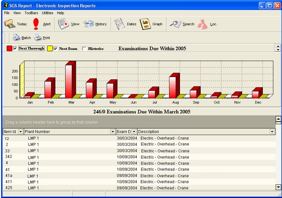Viewport: 282px width, 198px height.
Task: Open the View menu
Action: tap(17, 13)
